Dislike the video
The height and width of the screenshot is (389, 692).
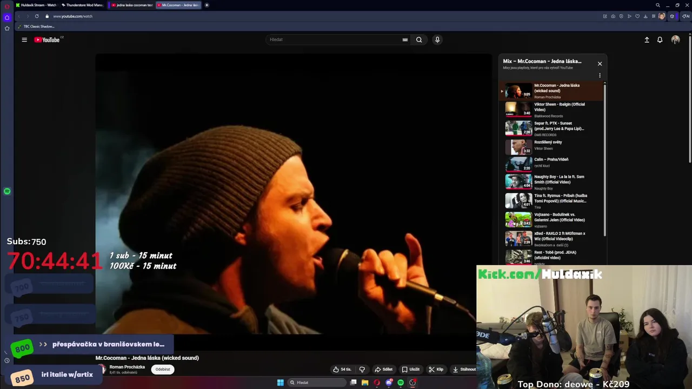click(362, 370)
